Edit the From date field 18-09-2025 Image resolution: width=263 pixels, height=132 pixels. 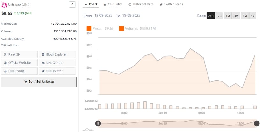103,15
